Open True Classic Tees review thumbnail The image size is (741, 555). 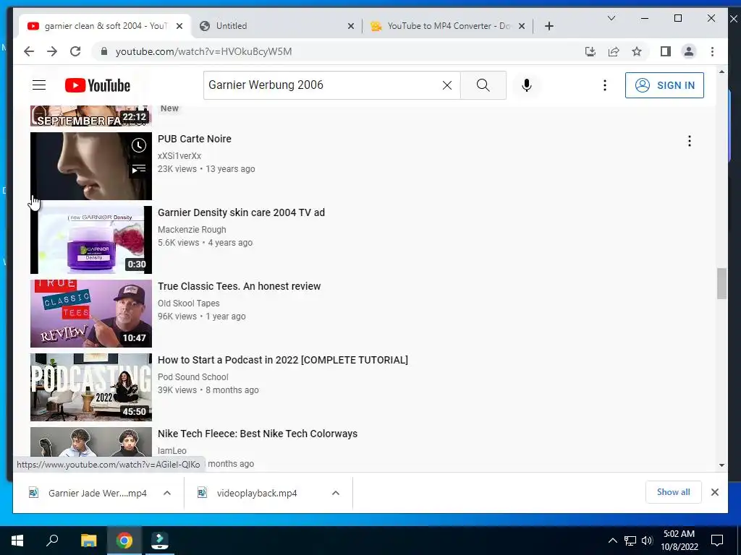(90, 314)
